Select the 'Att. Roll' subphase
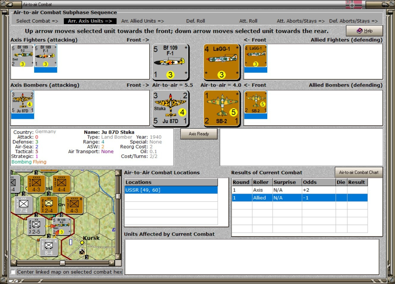 pos(248,21)
